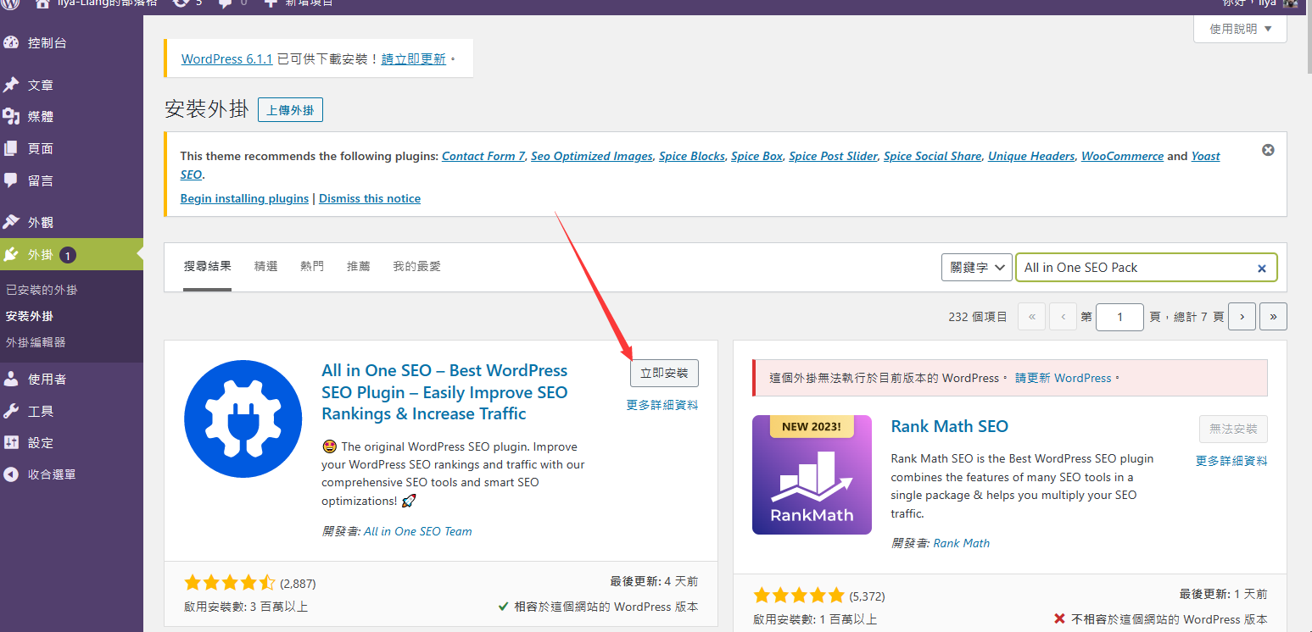Open the Spice Social Share link
Viewport: 1312px width, 632px height.
933,156
